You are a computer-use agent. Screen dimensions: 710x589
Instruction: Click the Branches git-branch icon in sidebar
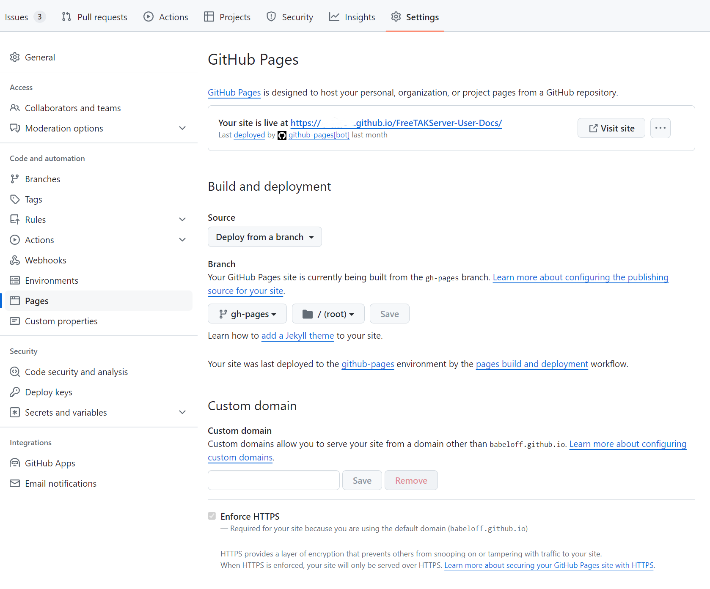15,179
